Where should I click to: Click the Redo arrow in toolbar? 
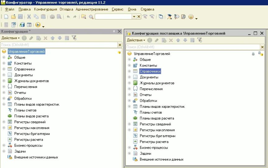pyautogui.click(x=75, y=17)
